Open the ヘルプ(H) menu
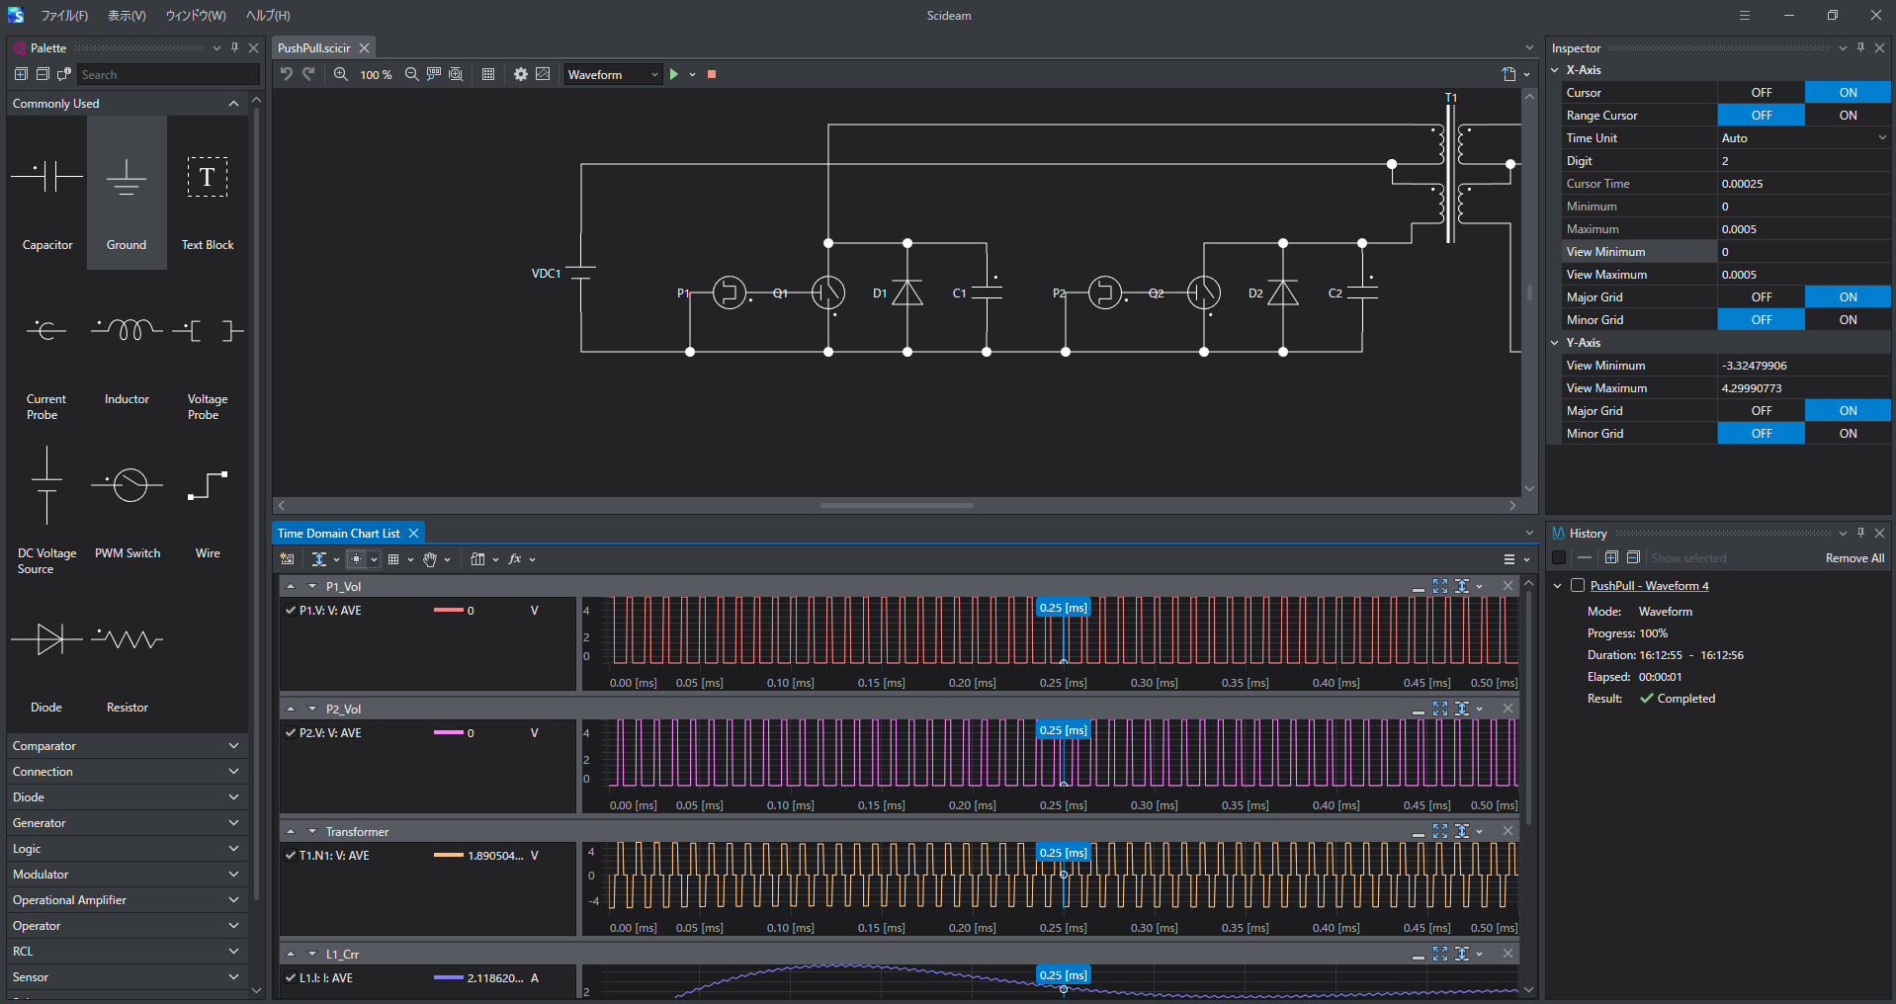This screenshot has height=1004, width=1896. (268, 16)
